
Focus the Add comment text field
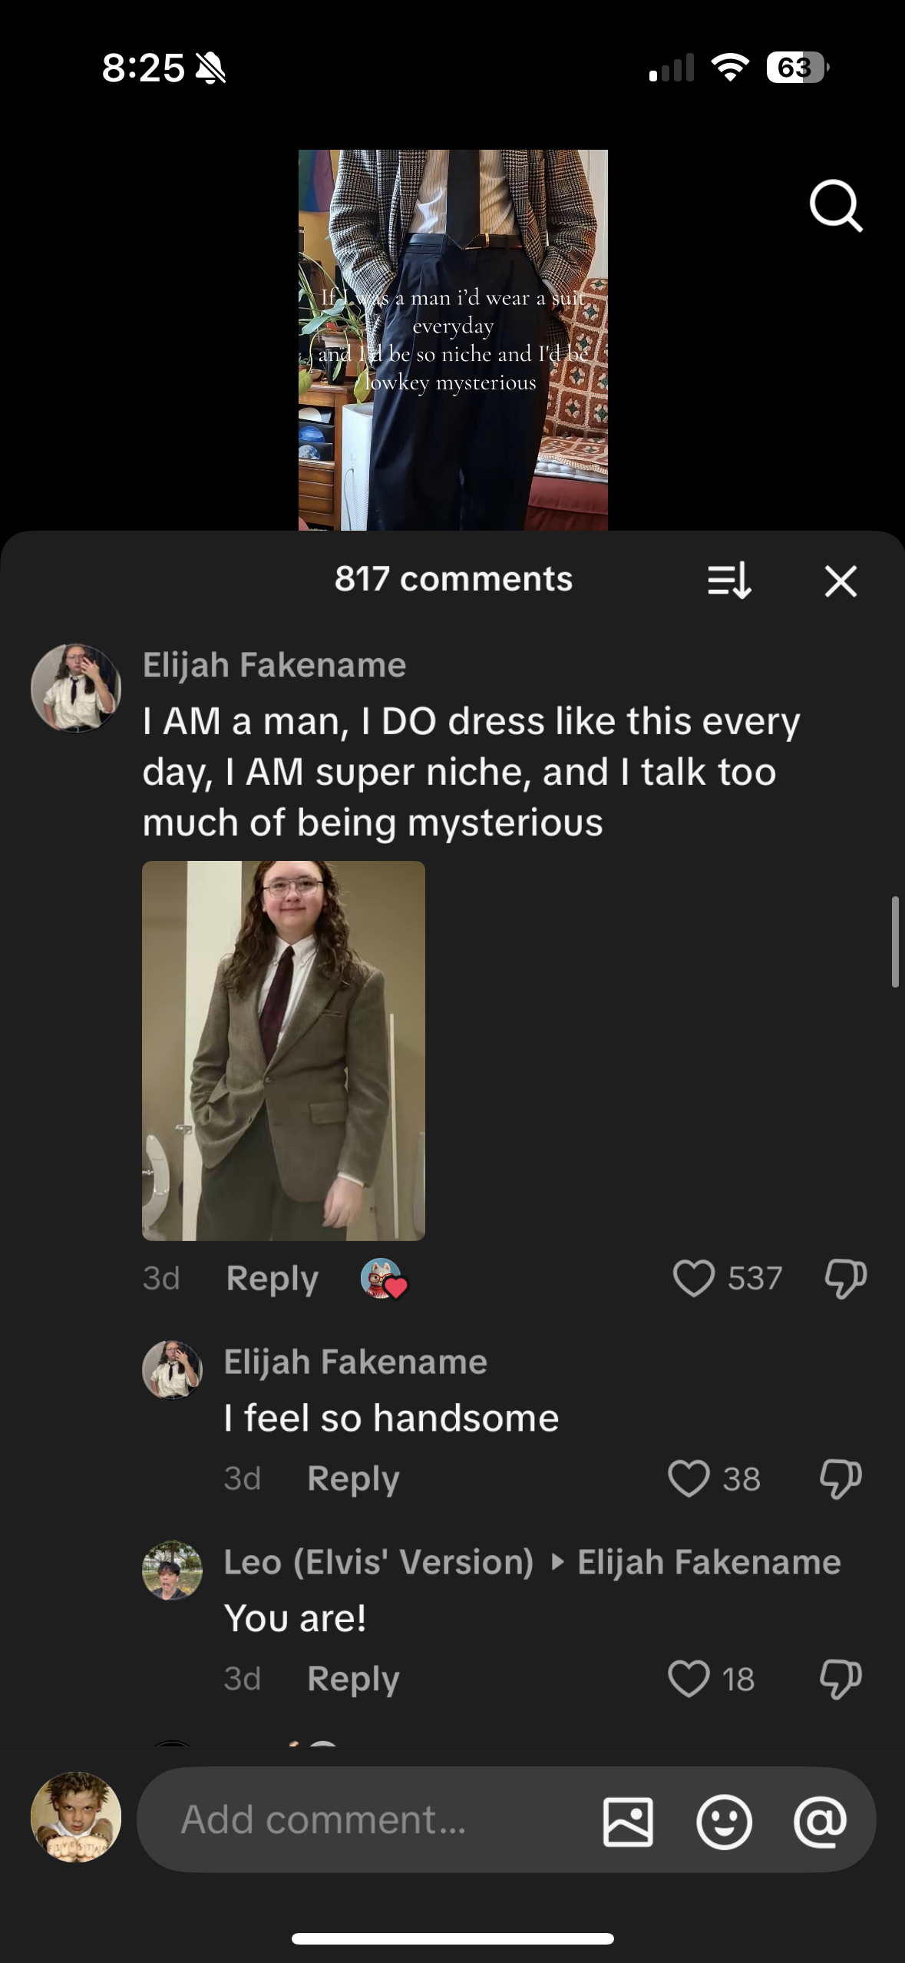point(368,1819)
